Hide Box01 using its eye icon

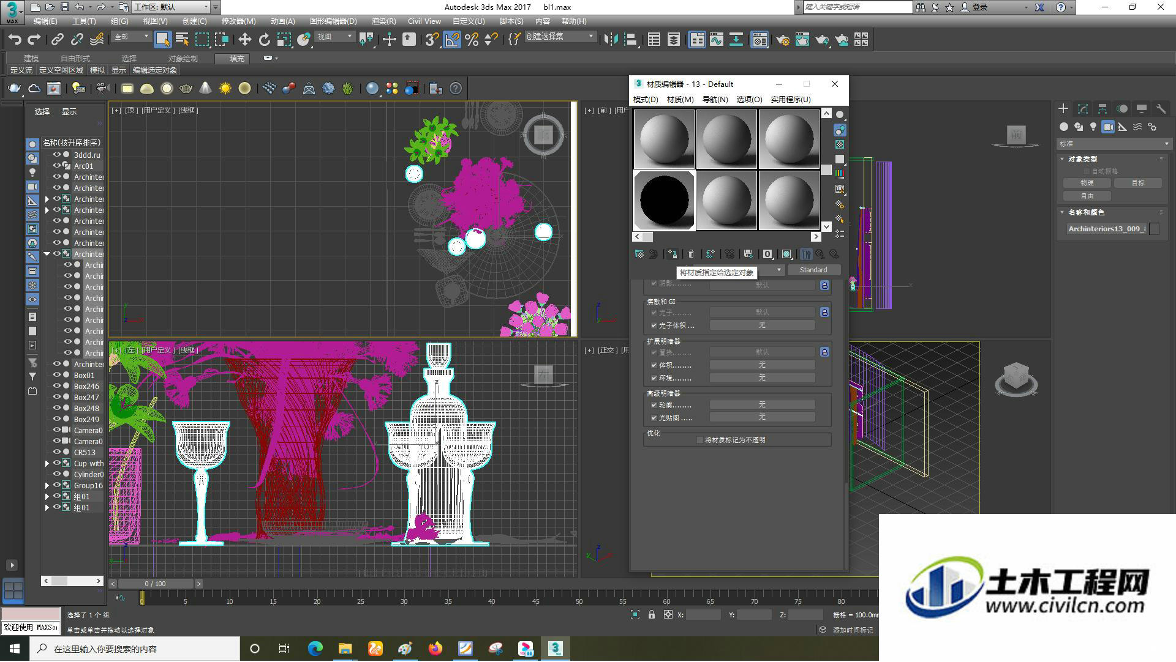pos(57,375)
